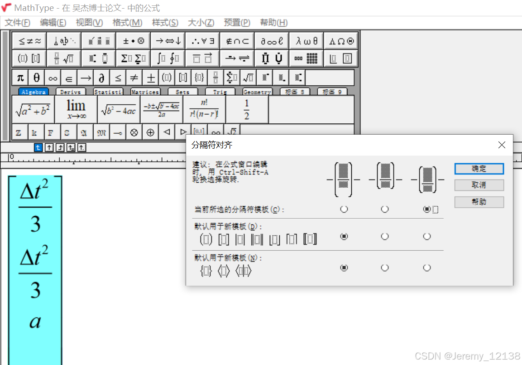Open the subscript and superscript templates palette
The image size is (522, 365).
(x=99, y=58)
